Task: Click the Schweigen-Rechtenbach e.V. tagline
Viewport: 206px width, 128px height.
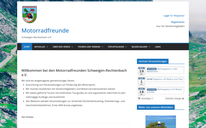Action: point(37,37)
